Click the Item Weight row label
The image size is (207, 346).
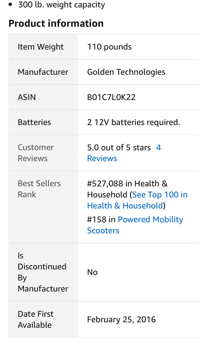[40, 47]
